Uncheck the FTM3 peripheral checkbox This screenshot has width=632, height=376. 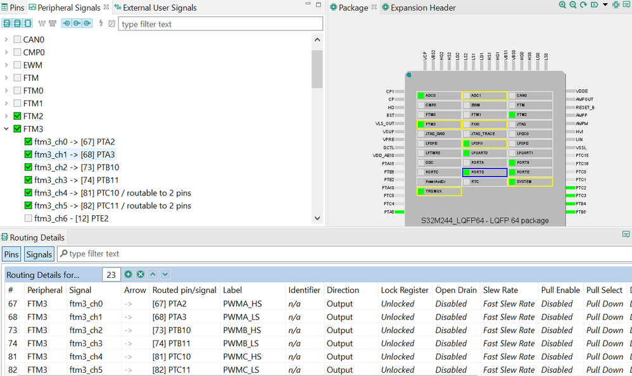17,129
